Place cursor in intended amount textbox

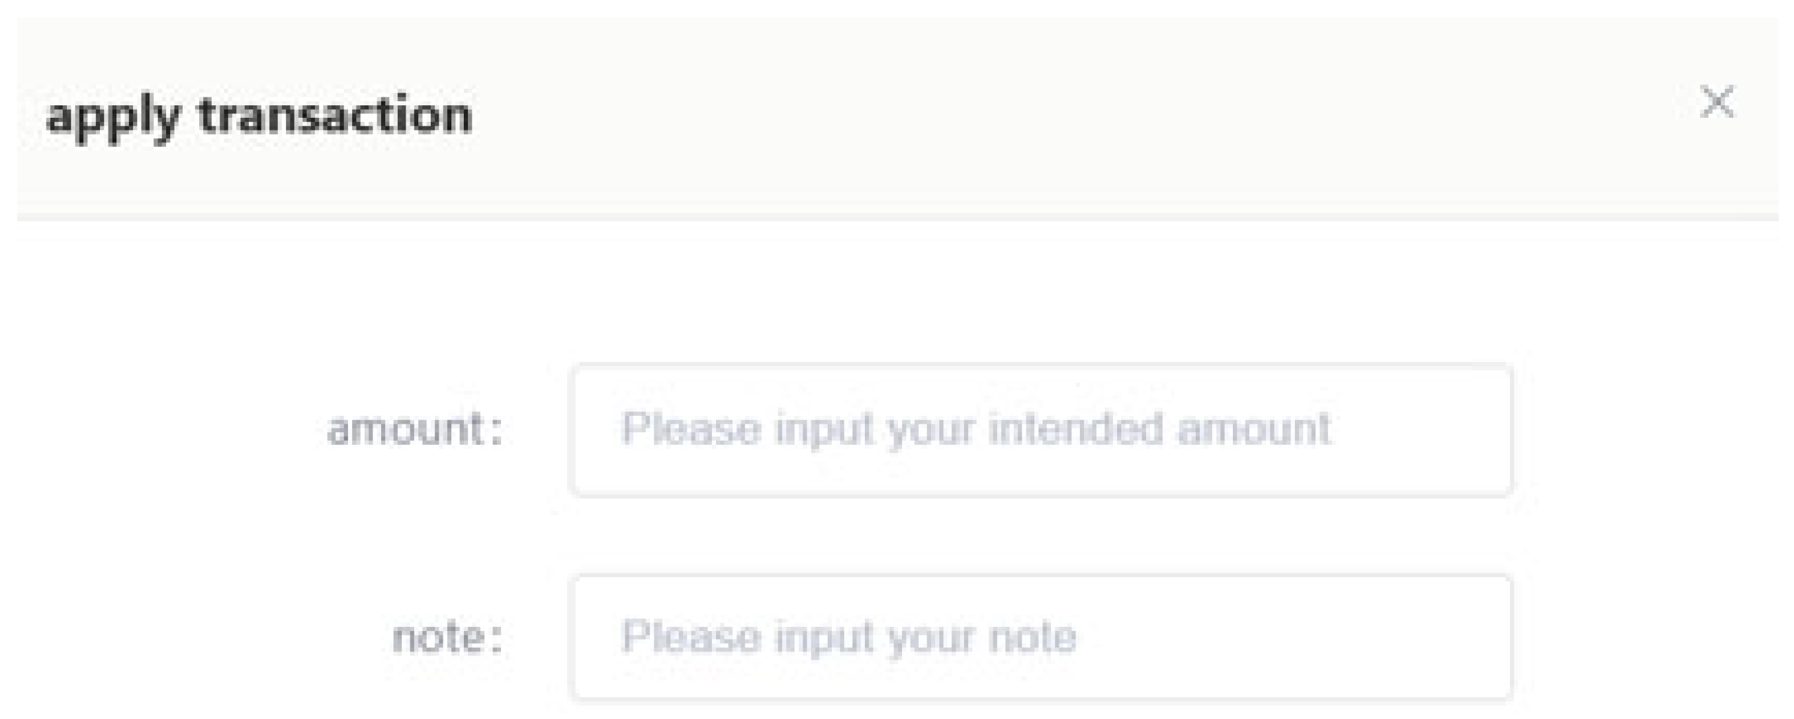tap(1040, 430)
